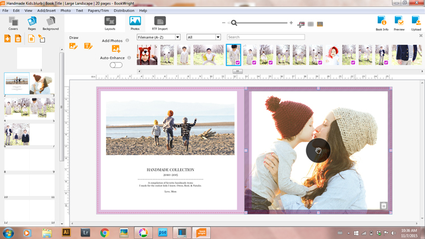Screen dimensions: 425x239
Task: Open the Photo menu
Action: tap(66, 11)
